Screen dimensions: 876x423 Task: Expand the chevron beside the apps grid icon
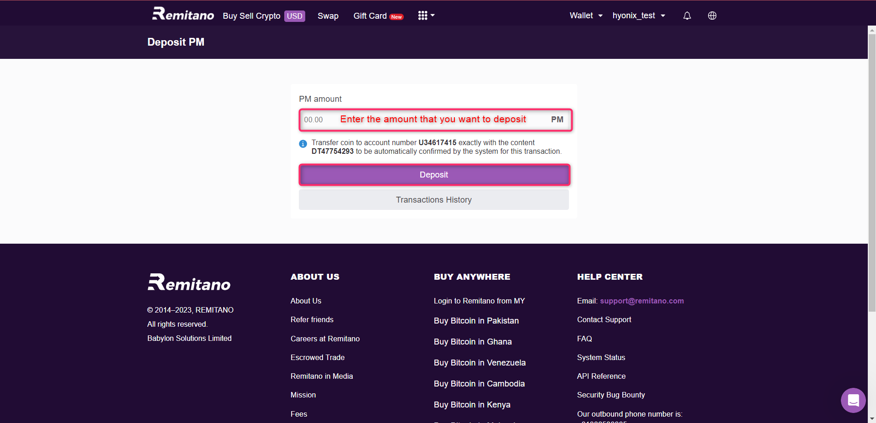point(433,15)
